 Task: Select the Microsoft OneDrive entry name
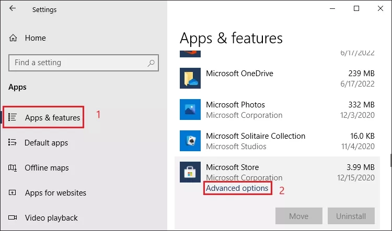pyautogui.click(x=239, y=74)
